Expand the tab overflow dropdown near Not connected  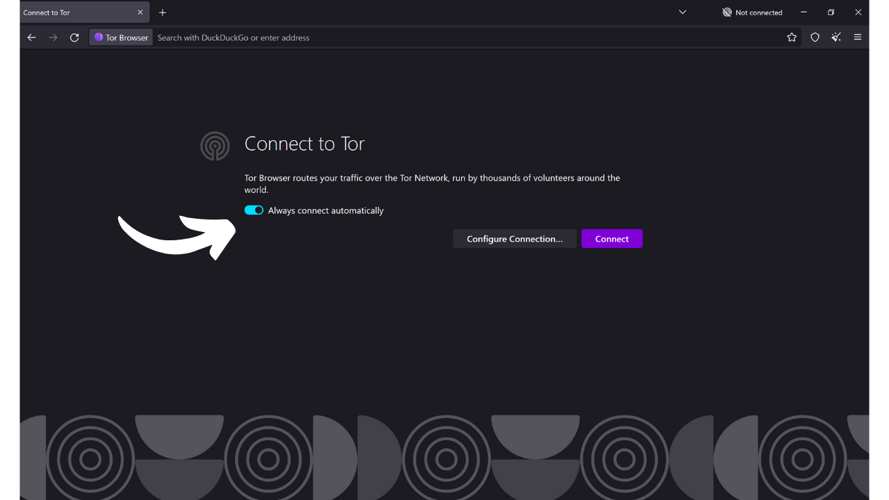coord(682,12)
